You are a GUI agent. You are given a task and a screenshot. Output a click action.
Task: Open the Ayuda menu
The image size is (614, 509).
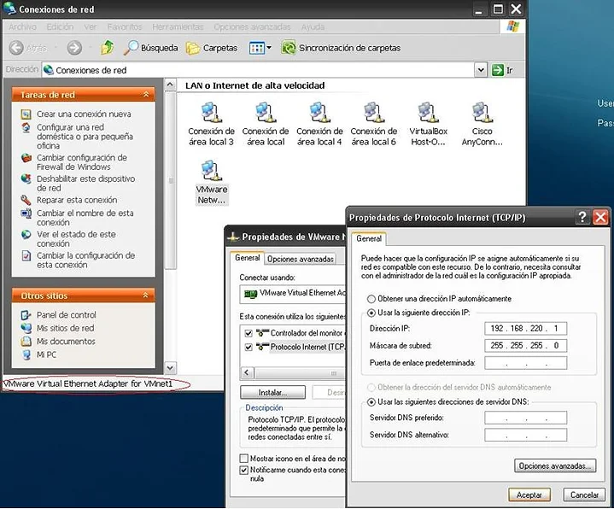click(313, 26)
